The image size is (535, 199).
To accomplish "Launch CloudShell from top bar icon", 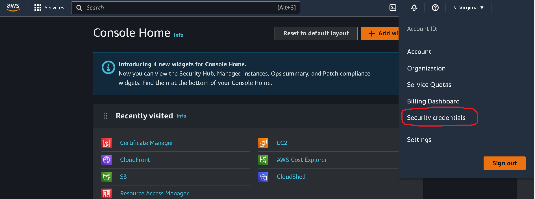I will tap(393, 8).
